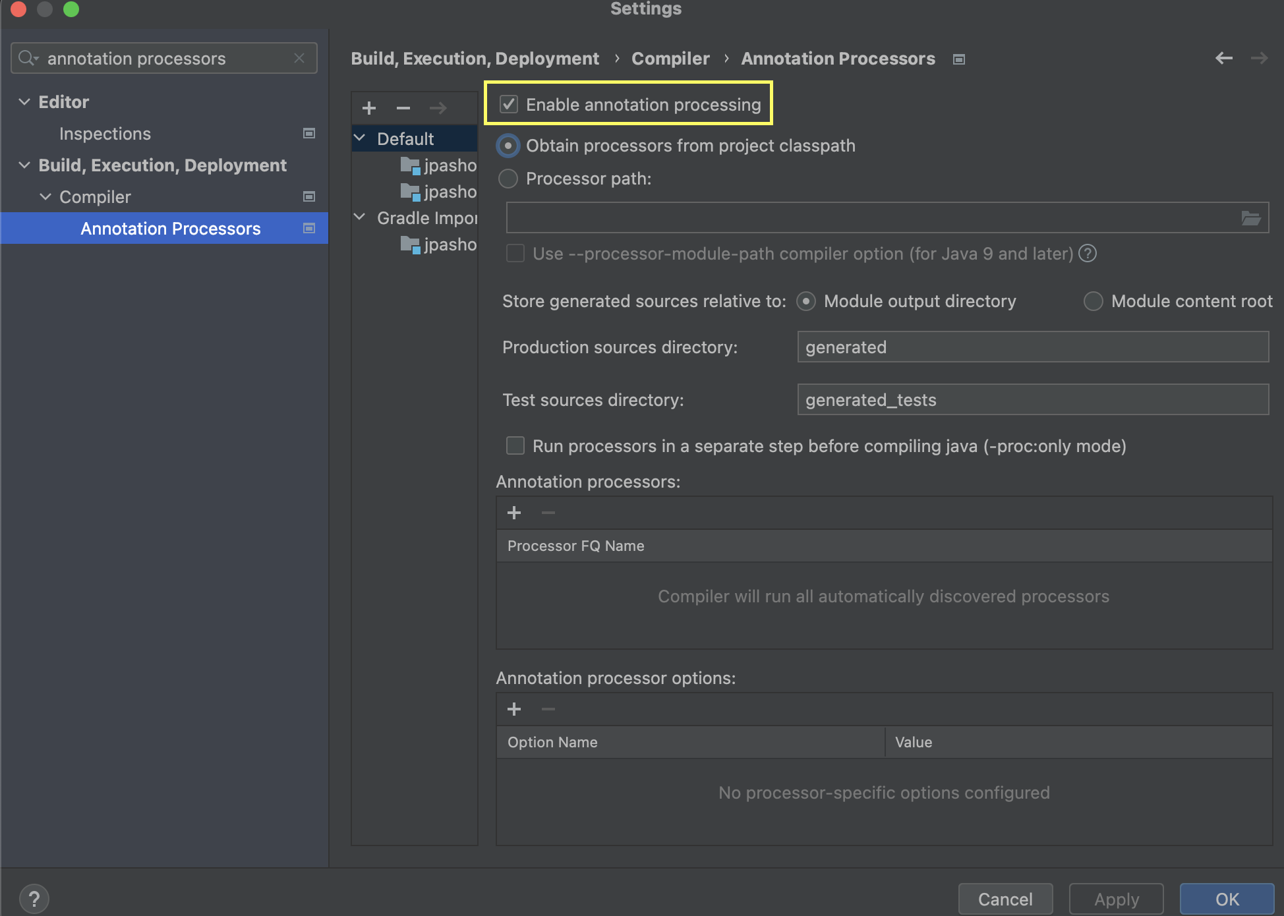Select Module content root option
Screen dimensions: 1284x916
(x=1093, y=301)
